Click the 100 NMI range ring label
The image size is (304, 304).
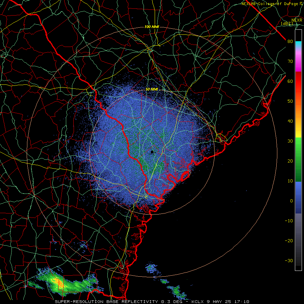coord(152,27)
